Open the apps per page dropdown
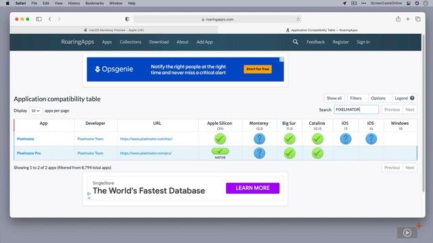 (36, 111)
